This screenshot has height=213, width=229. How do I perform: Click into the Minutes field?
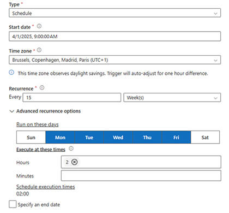coord(141,175)
